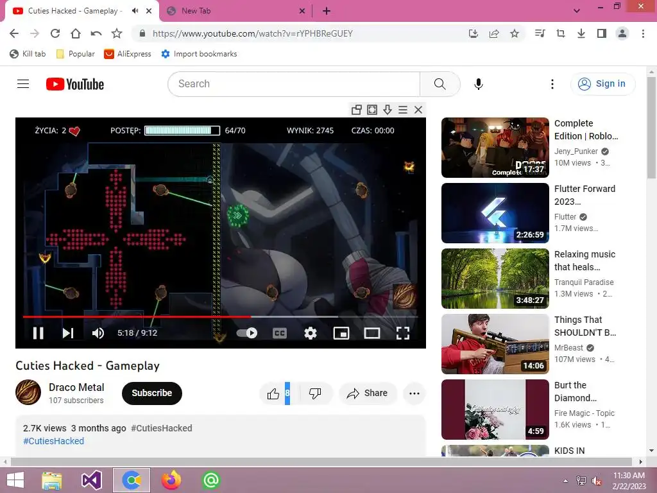Toggle the autoplay switch
Viewport: 657px width, 493px height.
coord(247,333)
